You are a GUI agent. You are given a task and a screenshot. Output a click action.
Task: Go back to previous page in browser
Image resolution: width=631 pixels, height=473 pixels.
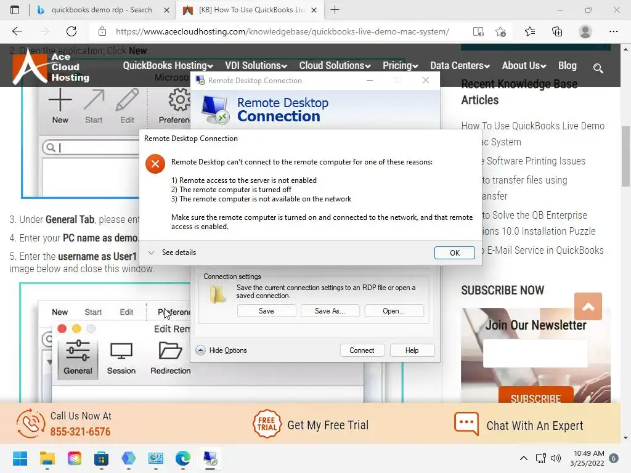[x=17, y=31]
